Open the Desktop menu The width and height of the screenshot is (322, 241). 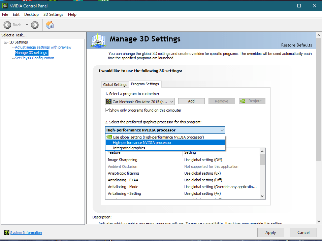pyautogui.click(x=31, y=14)
